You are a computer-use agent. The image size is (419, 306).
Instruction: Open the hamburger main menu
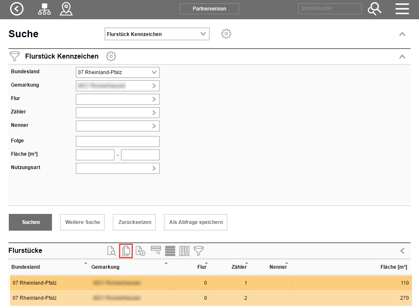pyautogui.click(x=402, y=9)
